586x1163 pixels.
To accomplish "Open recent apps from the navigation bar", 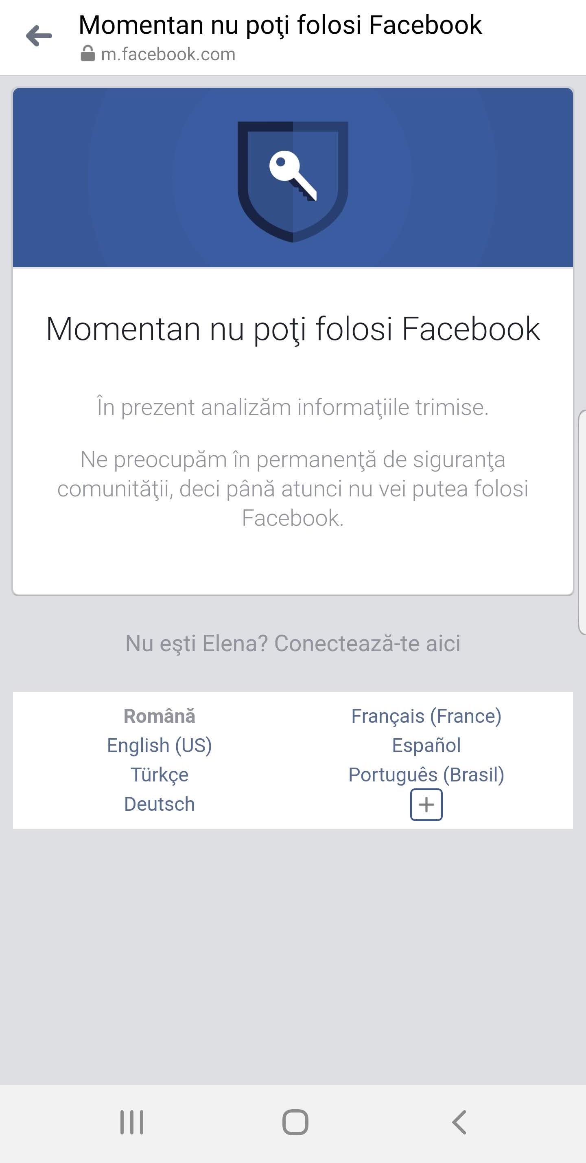I will point(132,1122).
